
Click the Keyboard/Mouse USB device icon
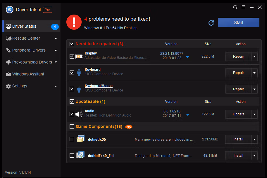click(79, 89)
